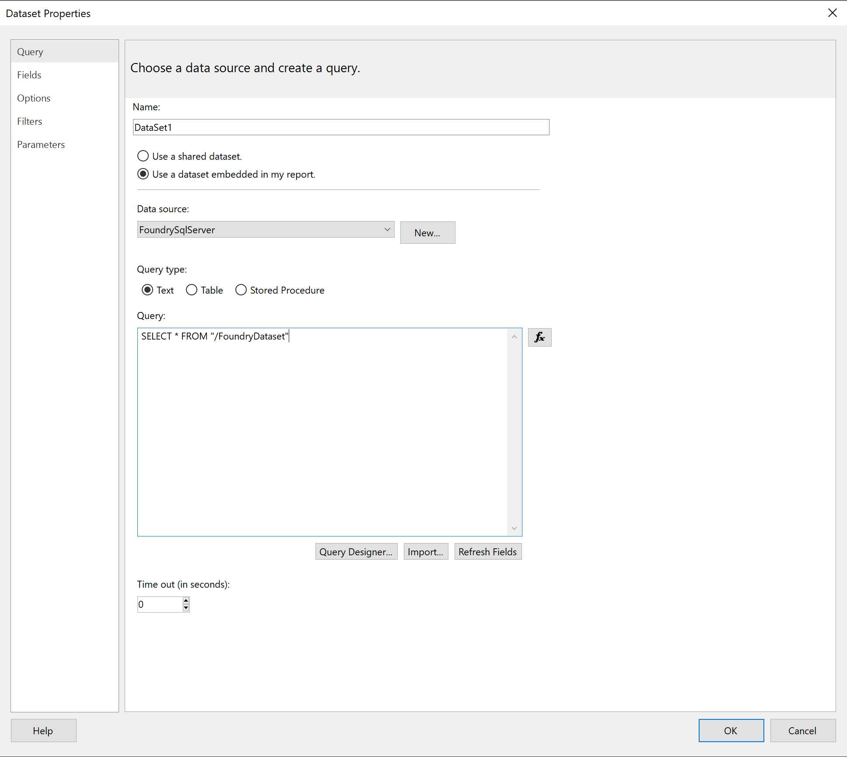Select the Fields tab in sidebar
Screen dimensions: 847x757
29,74
